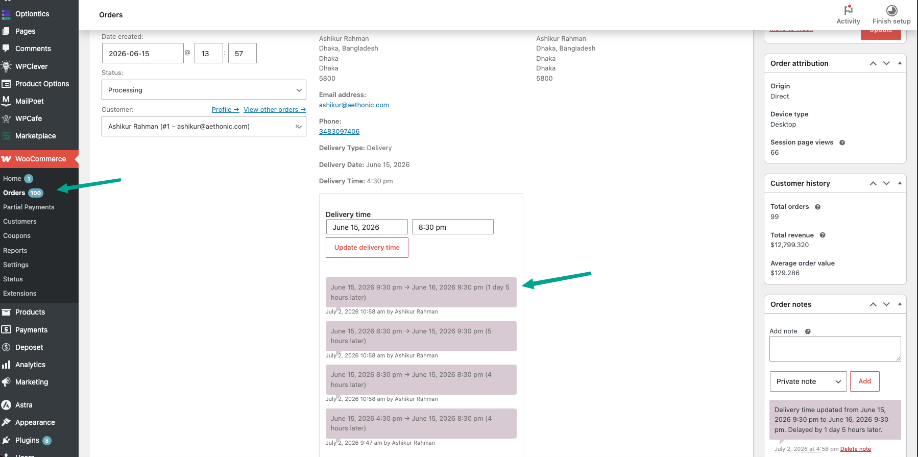Move Order attribution panel down
Viewport: 918px width, 457px height.
pyautogui.click(x=886, y=63)
